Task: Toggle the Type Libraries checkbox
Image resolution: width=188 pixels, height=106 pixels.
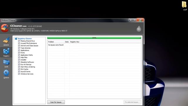Action: (19, 48)
